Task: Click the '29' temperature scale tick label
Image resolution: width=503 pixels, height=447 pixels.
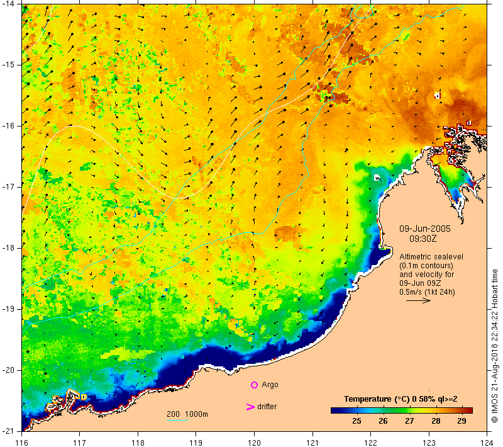Action: pyautogui.click(x=462, y=421)
